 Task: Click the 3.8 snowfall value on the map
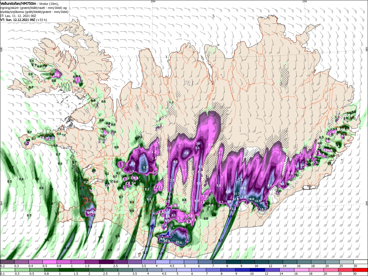pos(218,185)
